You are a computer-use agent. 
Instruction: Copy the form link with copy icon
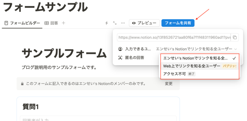tap(235, 37)
